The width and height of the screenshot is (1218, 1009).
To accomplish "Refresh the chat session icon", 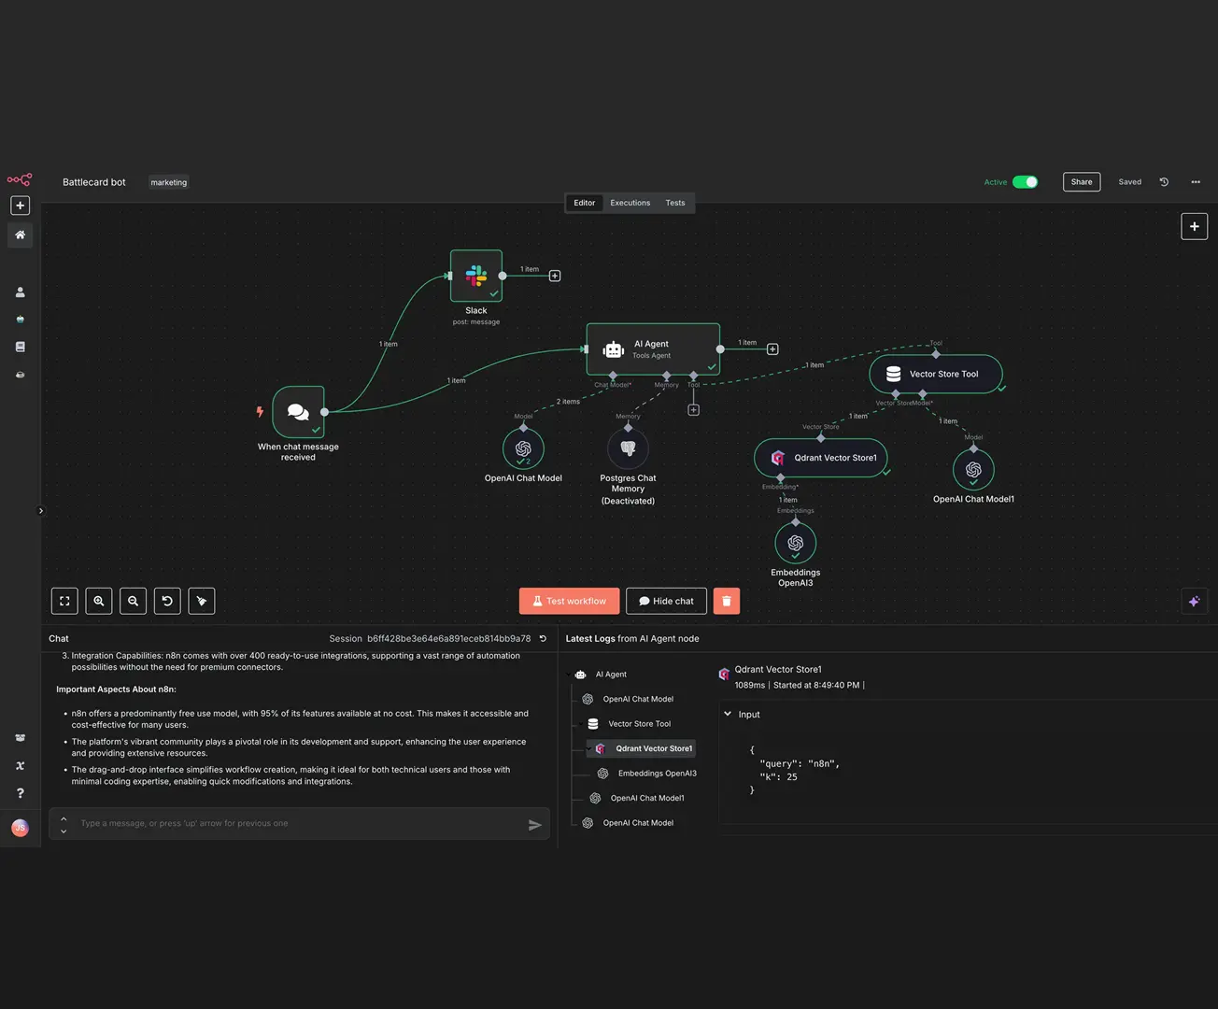I will point(543,639).
